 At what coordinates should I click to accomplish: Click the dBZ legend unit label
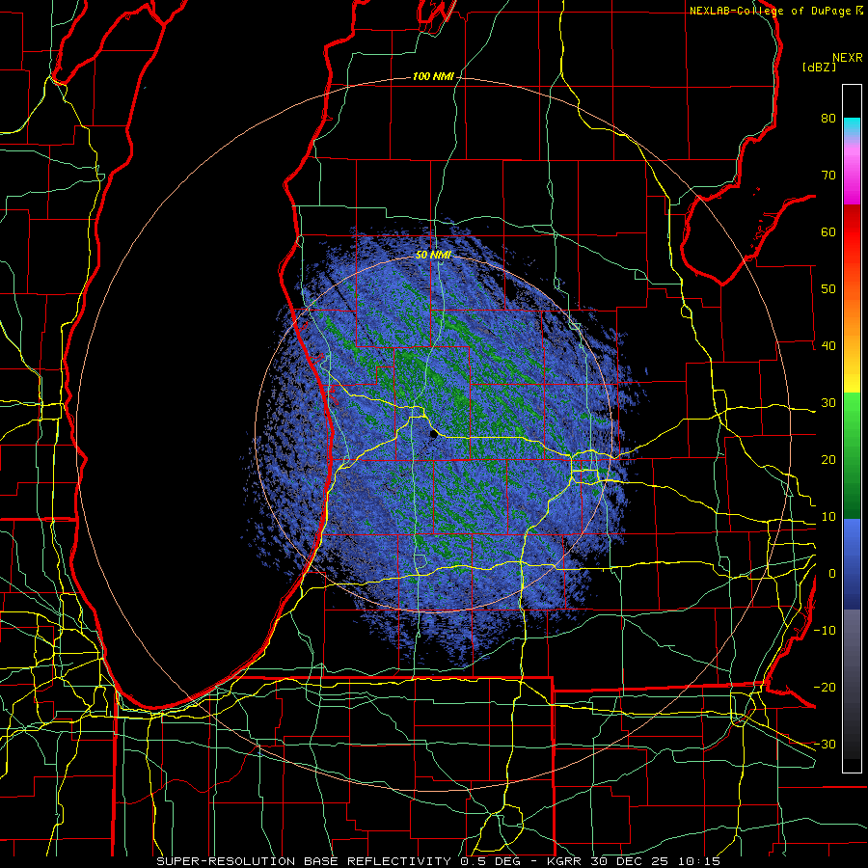(x=819, y=67)
